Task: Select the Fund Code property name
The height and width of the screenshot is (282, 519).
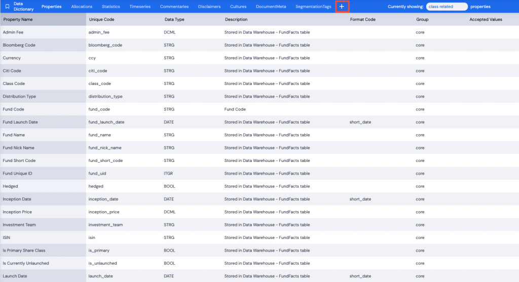Action: coord(13,109)
